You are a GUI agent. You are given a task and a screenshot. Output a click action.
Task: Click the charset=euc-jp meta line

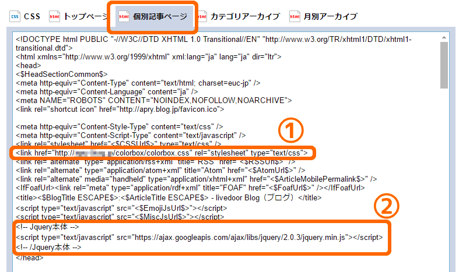[x=138, y=83]
